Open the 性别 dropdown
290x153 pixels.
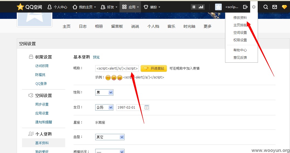[104, 92]
